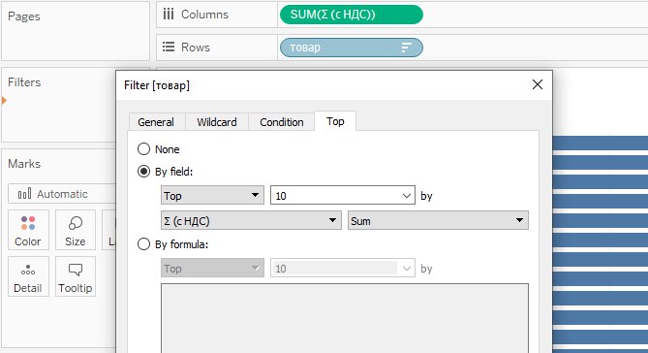This screenshot has height=353, width=648.
Task: Click the Columns shelf label text
Action: tap(204, 15)
